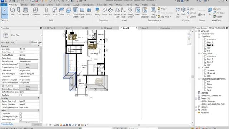Open the Massing & Site ribbon tab
Image resolution: width=229 pixels, height=129 pixels.
click(x=88, y=5)
